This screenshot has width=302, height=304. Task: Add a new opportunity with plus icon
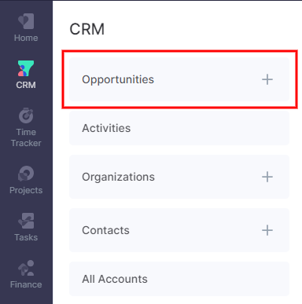coord(267,79)
